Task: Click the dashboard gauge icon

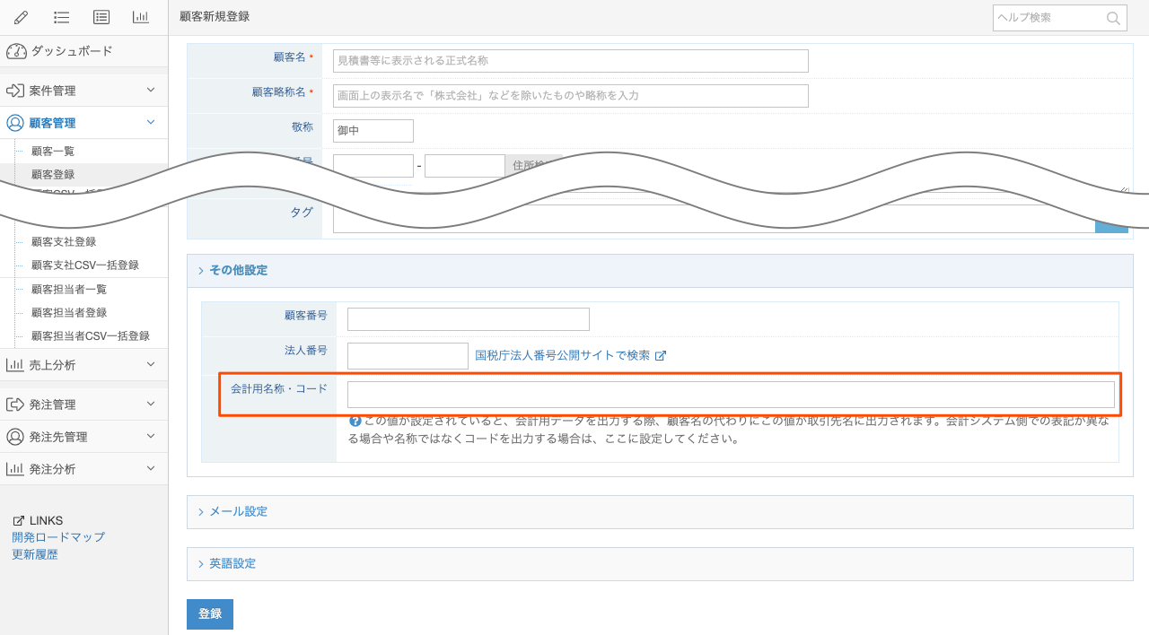Action: click(x=16, y=51)
